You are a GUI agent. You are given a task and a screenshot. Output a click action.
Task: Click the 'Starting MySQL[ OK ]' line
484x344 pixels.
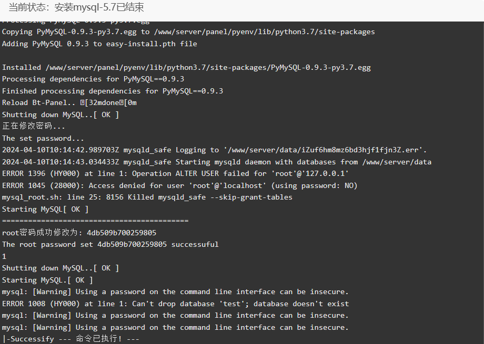45,210
